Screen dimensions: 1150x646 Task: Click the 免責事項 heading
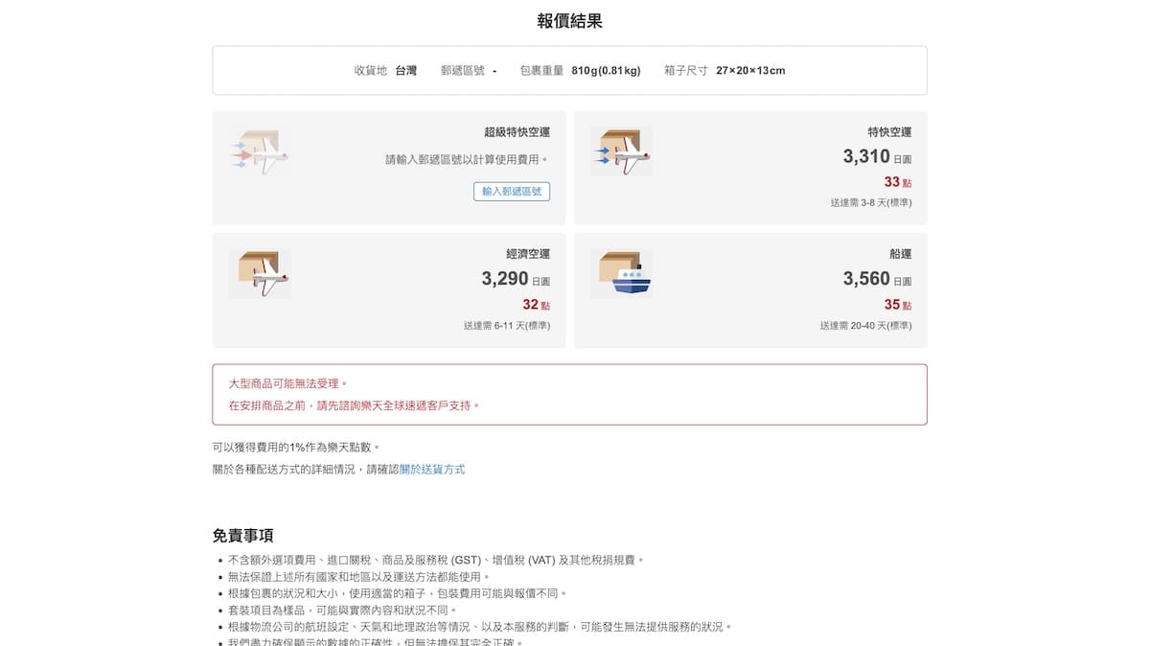[x=243, y=536]
